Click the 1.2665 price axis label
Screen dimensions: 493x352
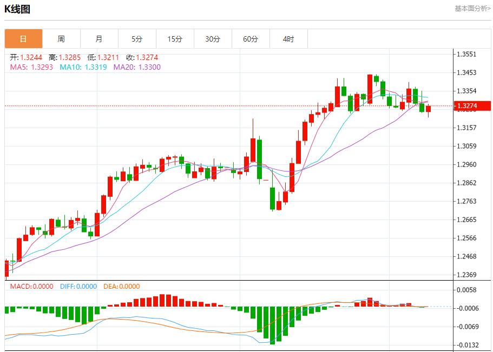[x=466, y=220]
